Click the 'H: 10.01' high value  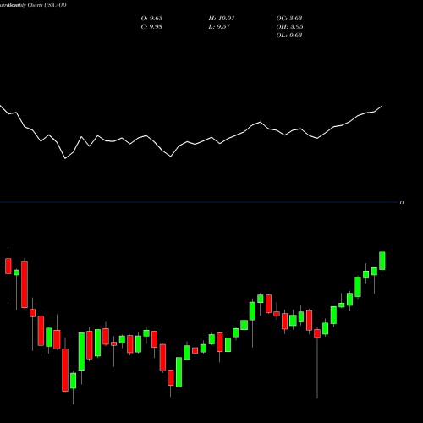click(222, 19)
